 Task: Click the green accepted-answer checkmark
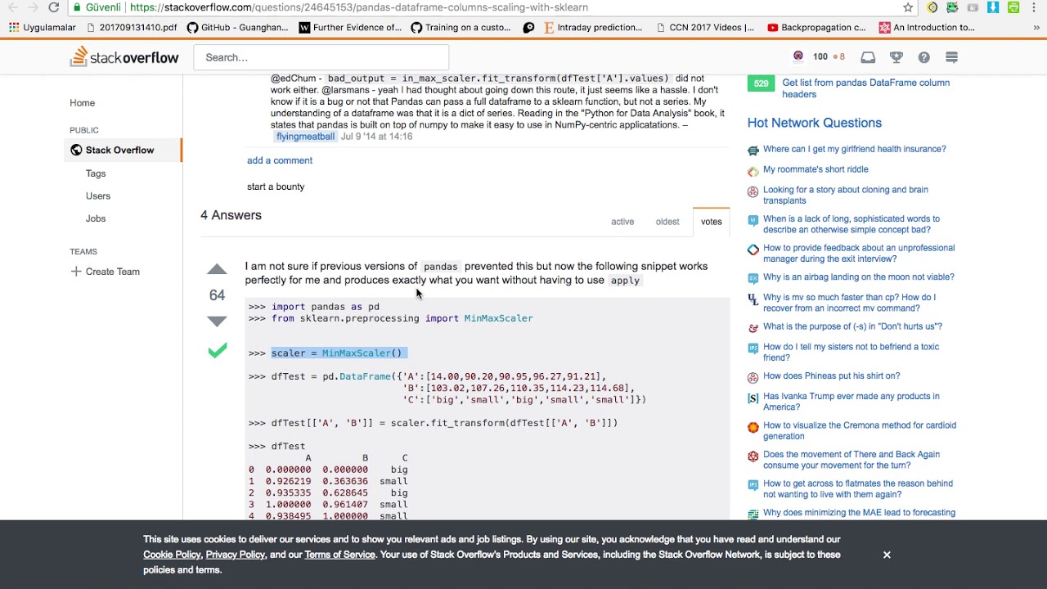pos(217,351)
